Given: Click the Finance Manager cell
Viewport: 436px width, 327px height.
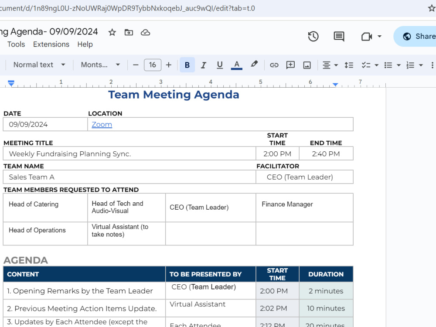Looking at the screenshot, I should pyautogui.click(x=304, y=208).
